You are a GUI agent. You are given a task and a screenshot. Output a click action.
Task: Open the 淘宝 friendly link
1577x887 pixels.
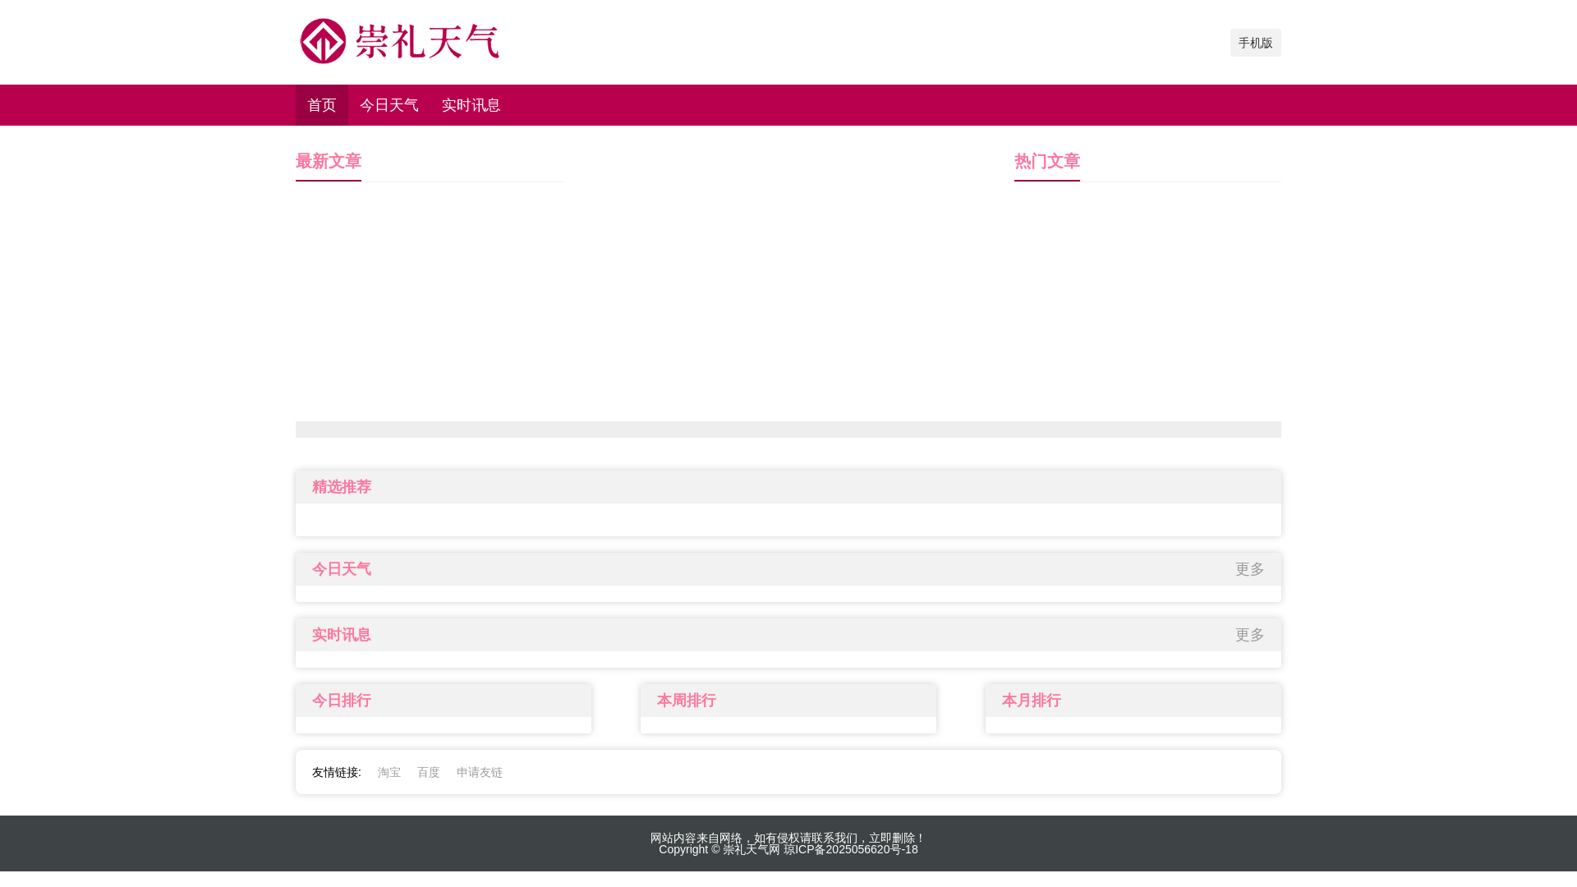389,772
